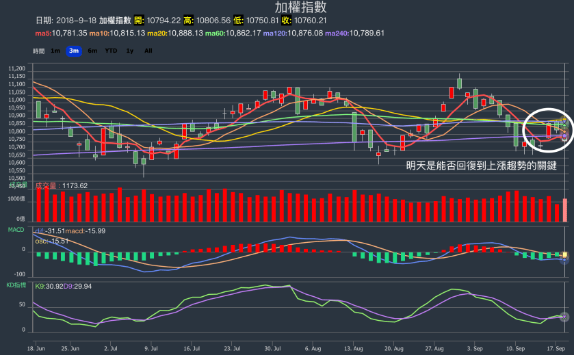This screenshot has width=574, height=355.
Task: Toggle the ma5 legend label
Action: click(x=61, y=33)
